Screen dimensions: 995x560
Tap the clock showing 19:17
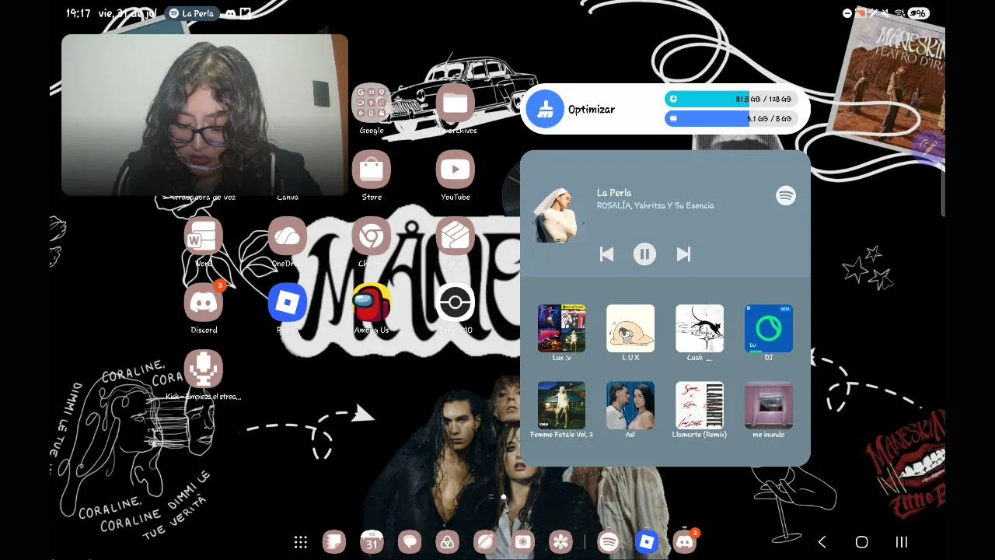[x=79, y=13]
